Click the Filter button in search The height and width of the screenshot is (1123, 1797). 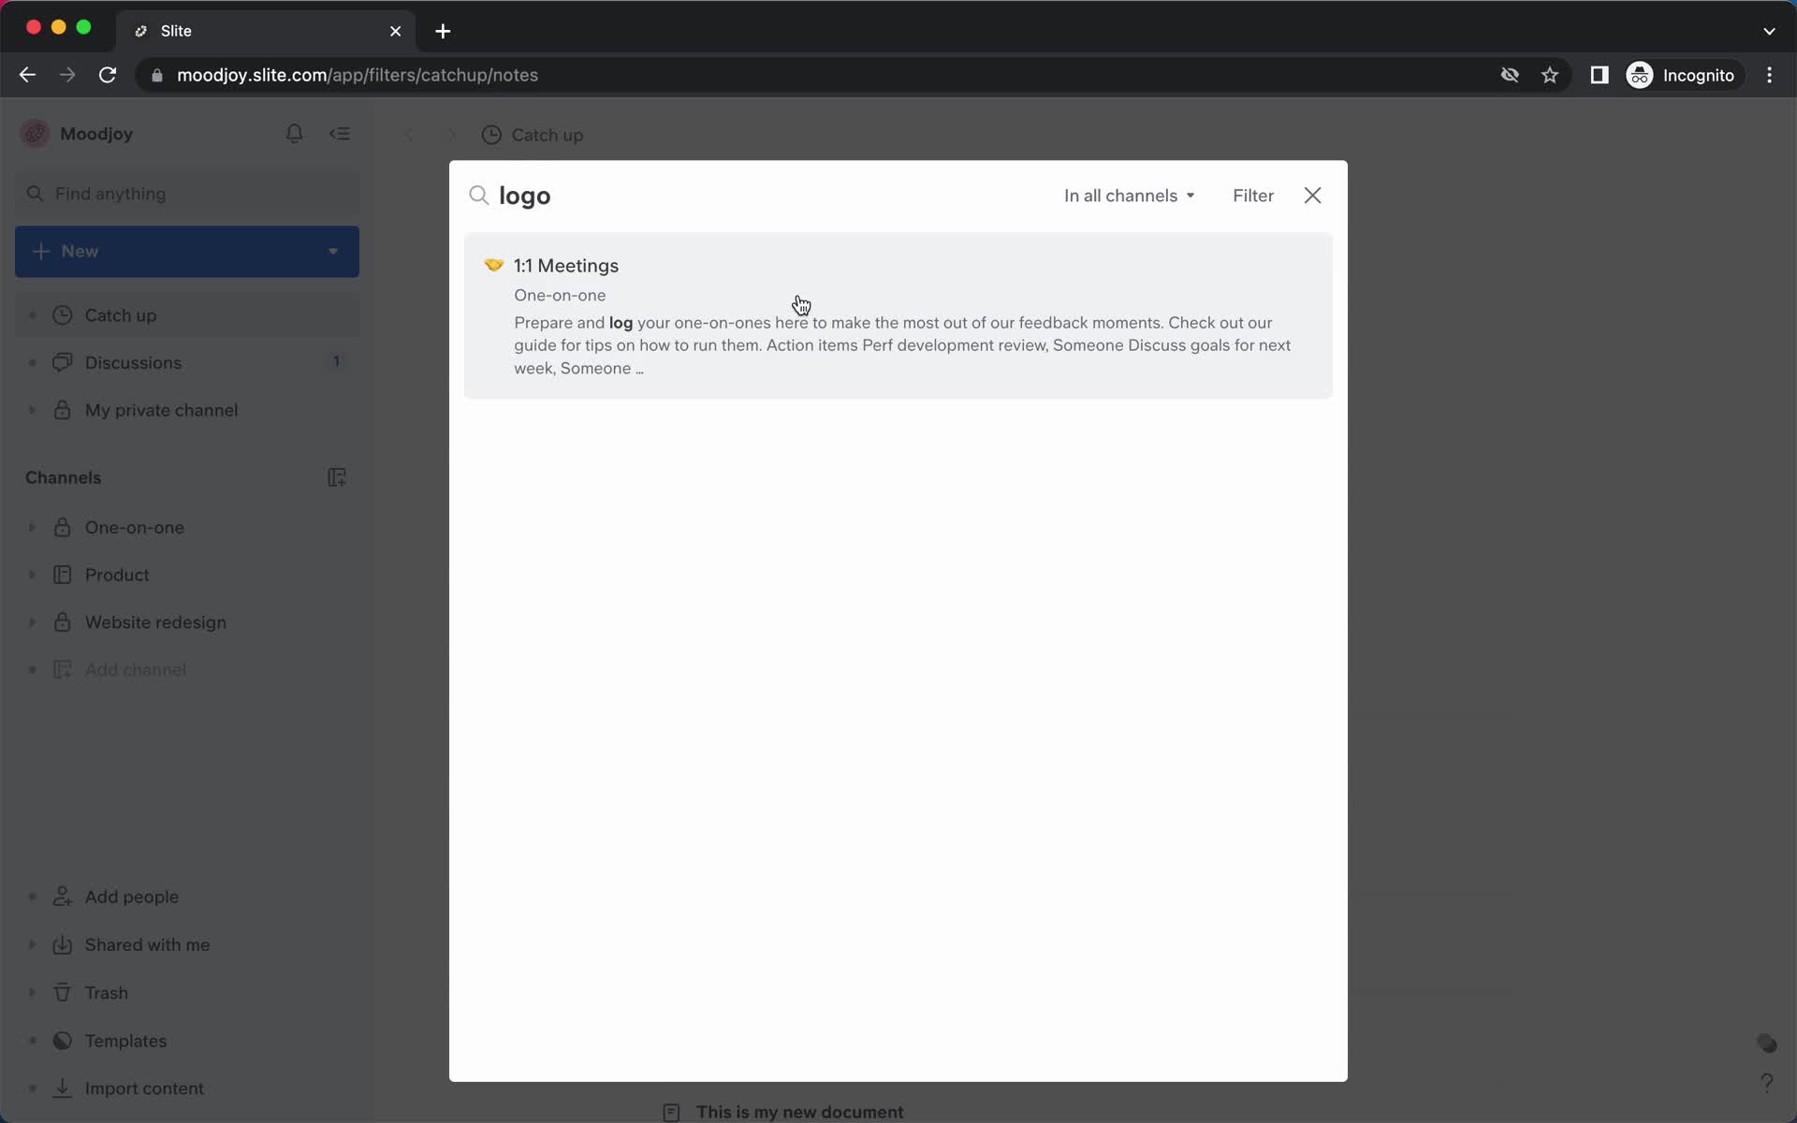pyautogui.click(x=1252, y=196)
